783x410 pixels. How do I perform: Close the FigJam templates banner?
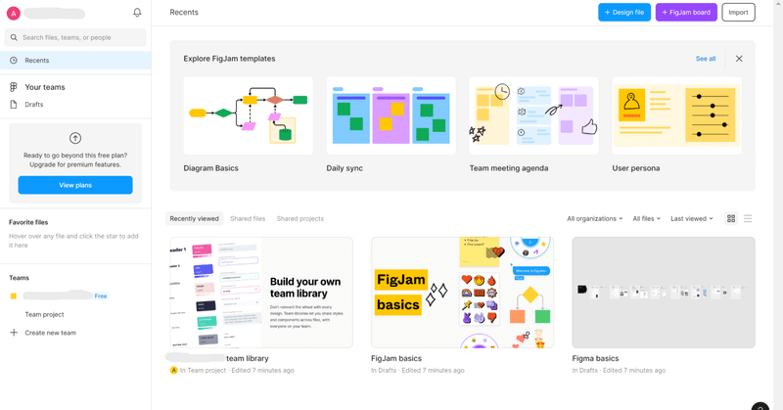click(x=739, y=59)
